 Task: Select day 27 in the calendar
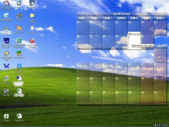96,41
